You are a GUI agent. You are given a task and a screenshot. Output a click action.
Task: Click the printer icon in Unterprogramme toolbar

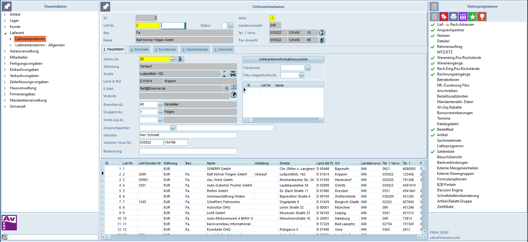(453, 17)
